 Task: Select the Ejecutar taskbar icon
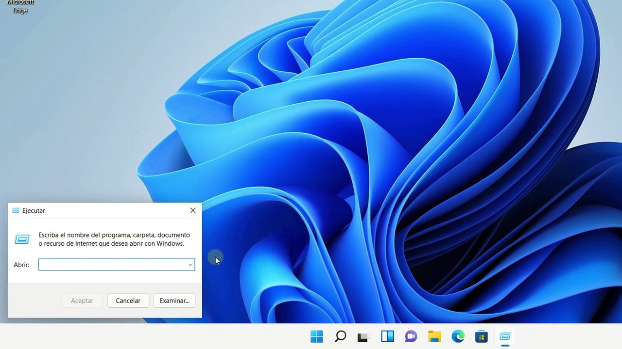[505, 336]
